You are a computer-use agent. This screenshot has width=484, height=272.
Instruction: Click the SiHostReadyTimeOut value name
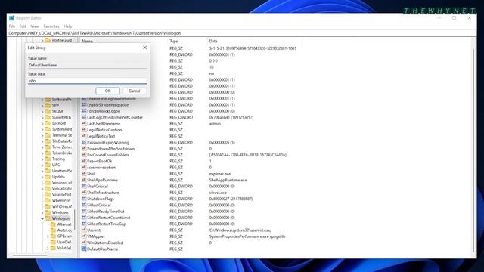(x=106, y=212)
